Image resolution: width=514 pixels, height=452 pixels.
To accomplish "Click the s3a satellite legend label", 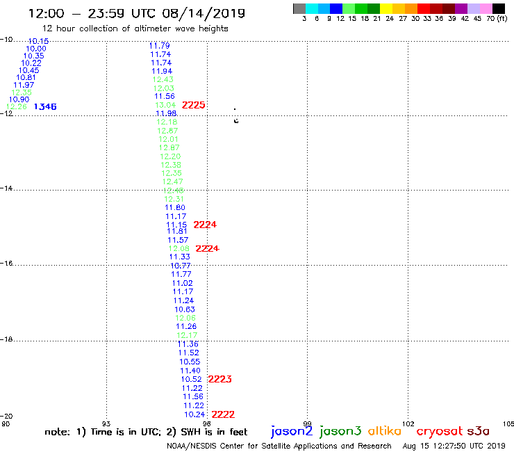I will click(479, 431).
